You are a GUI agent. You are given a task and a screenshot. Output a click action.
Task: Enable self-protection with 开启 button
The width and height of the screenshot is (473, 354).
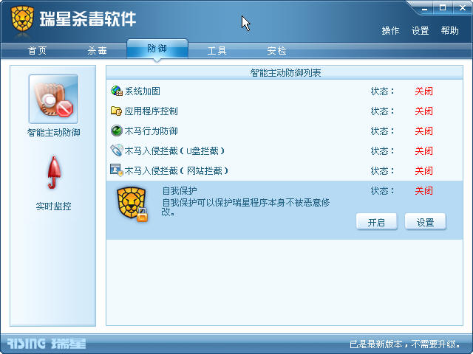click(376, 222)
